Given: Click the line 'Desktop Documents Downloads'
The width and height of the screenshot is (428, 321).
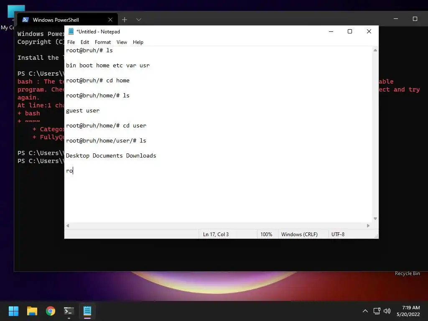Looking at the screenshot, I should 111,155.
